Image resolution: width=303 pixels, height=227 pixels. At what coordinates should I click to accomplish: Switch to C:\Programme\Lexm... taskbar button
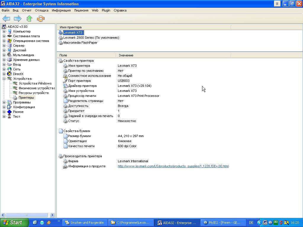[x=130, y=223]
